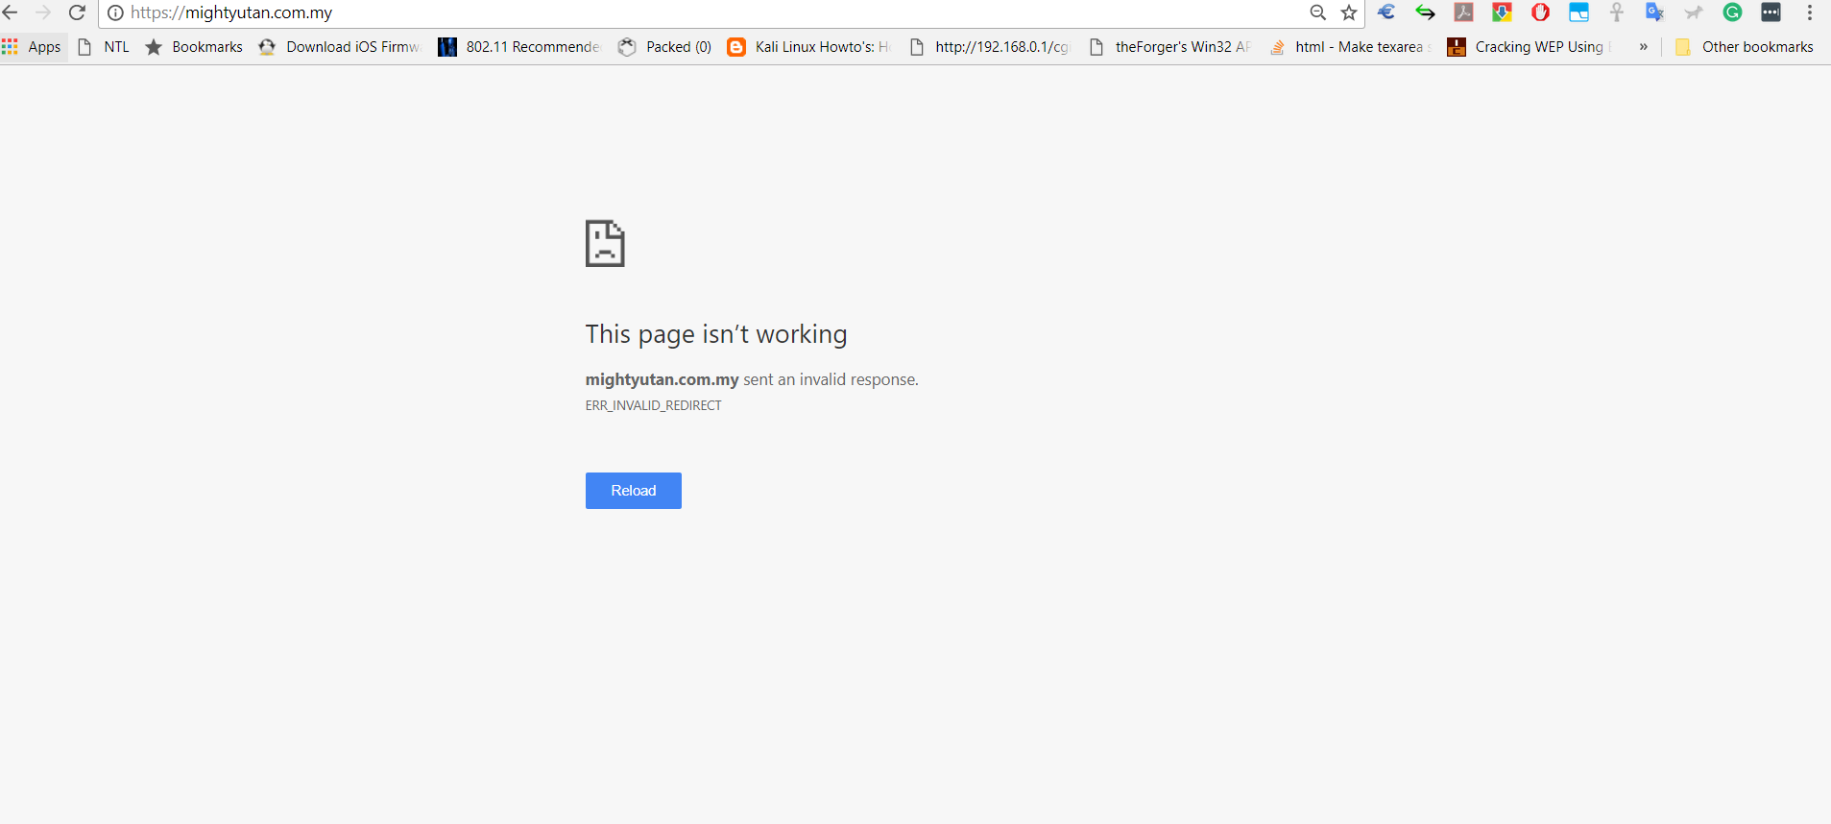Open the Google Translate extension icon
This screenshot has width=1831, height=824.
[1654, 12]
